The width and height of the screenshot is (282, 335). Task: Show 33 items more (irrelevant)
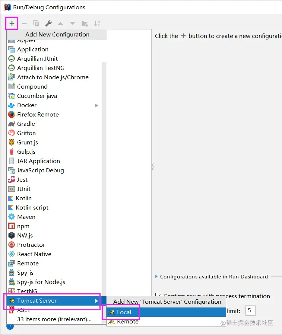click(54, 319)
